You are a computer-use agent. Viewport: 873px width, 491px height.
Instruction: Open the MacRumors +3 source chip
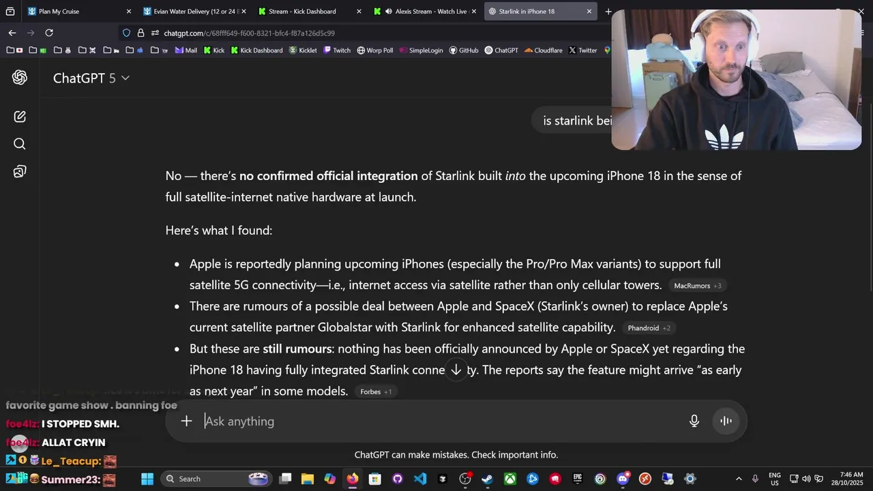pyautogui.click(x=697, y=286)
